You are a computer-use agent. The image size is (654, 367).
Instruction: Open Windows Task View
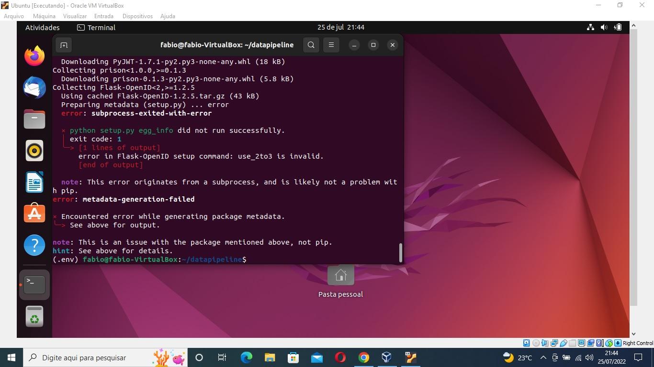(x=222, y=357)
